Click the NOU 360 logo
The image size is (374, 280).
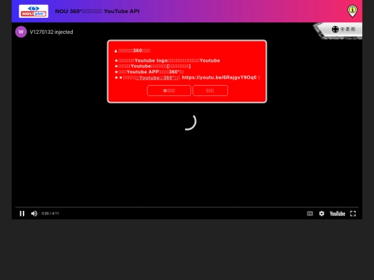click(33, 11)
